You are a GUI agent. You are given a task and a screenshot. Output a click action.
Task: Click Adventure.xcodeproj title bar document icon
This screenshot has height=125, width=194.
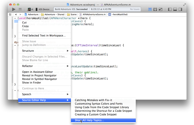pos(68,5)
